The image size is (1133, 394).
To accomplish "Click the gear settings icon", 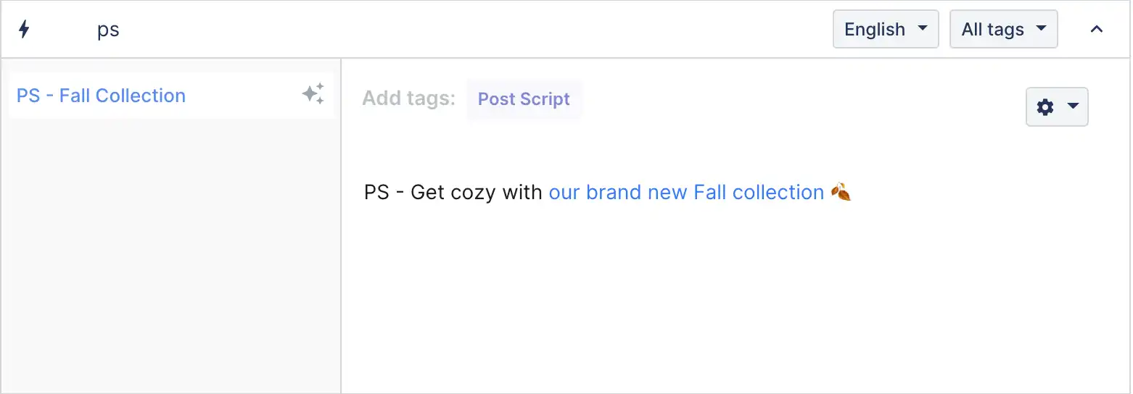I will tap(1045, 107).
